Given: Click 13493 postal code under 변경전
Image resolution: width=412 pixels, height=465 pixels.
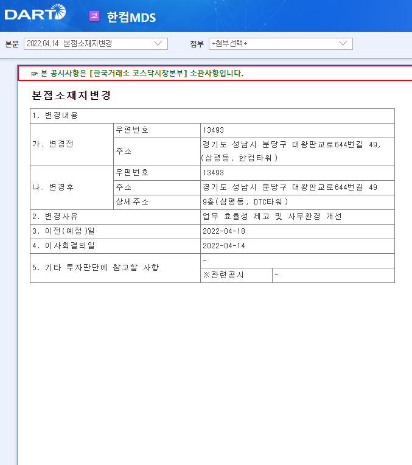Looking at the screenshot, I should click(213, 130).
